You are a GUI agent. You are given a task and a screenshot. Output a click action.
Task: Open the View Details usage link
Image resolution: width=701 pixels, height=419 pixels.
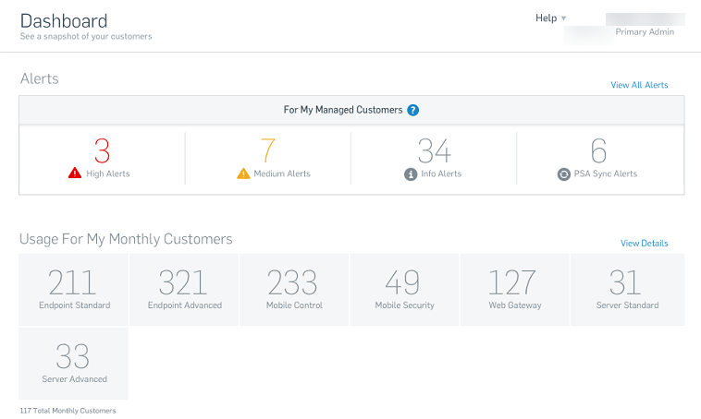coord(644,244)
